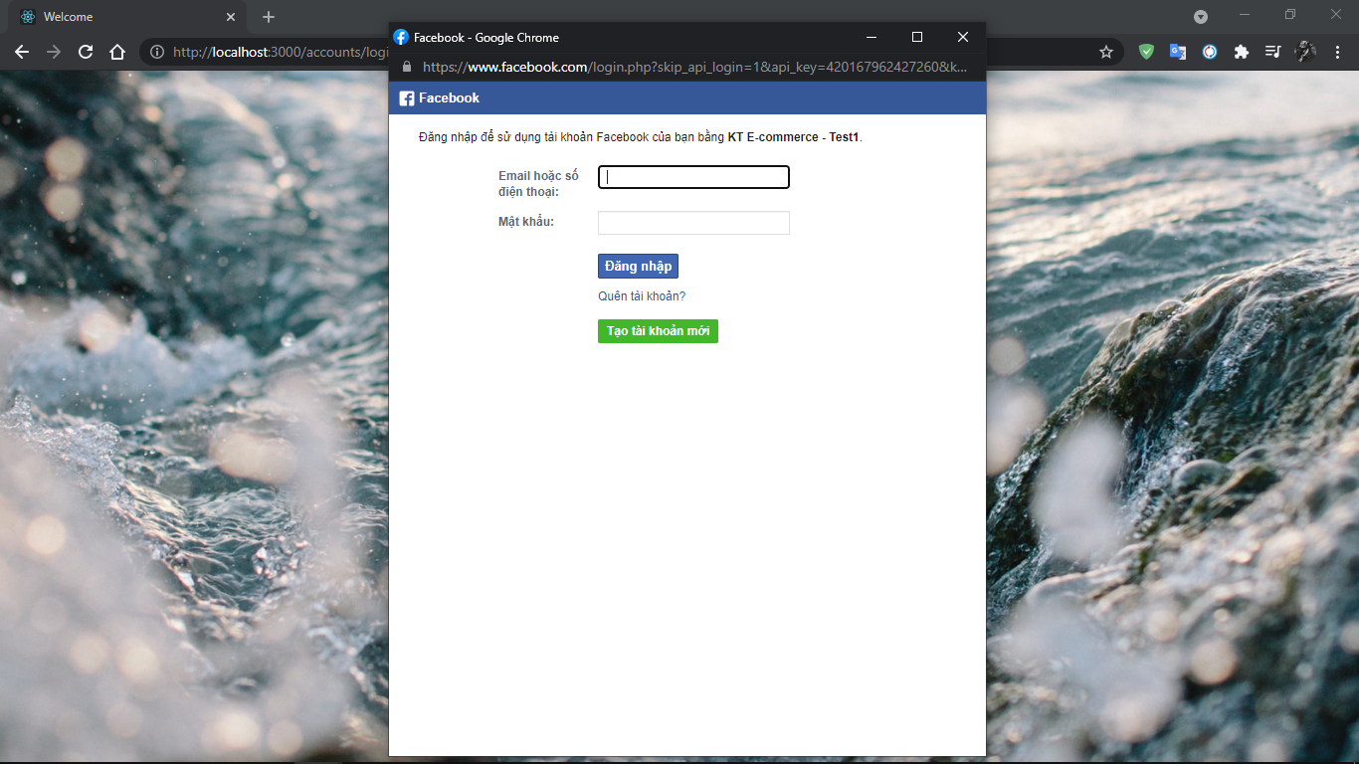Click the padlock in Facebook popup
The image size is (1359, 764).
pyautogui.click(x=406, y=67)
